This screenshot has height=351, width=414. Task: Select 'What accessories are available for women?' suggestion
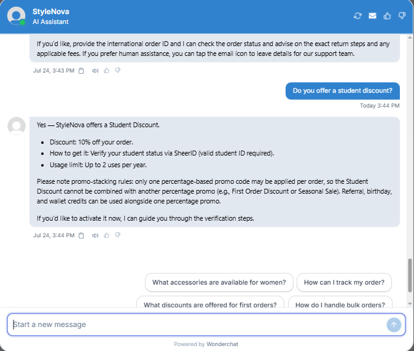tap(219, 282)
